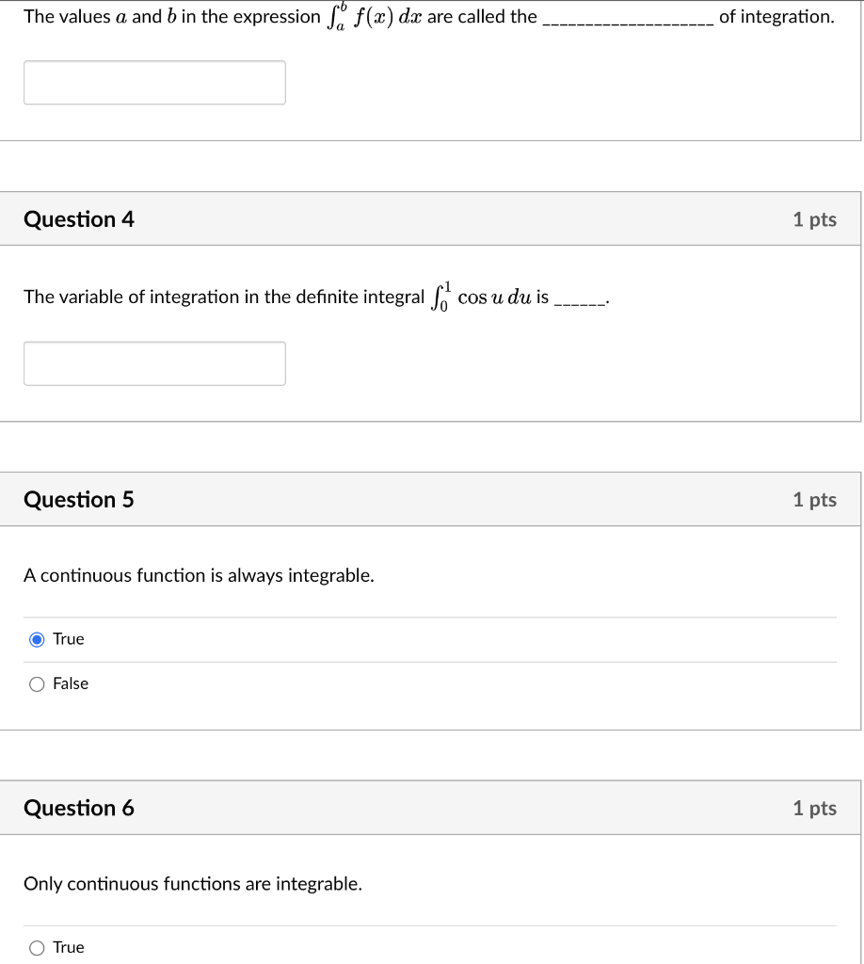Click the Question 5 header
This screenshot has width=864, height=964.
(x=79, y=500)
